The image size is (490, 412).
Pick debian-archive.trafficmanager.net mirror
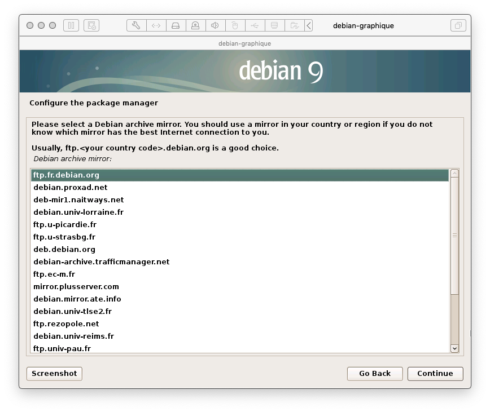tap(240, 262)
